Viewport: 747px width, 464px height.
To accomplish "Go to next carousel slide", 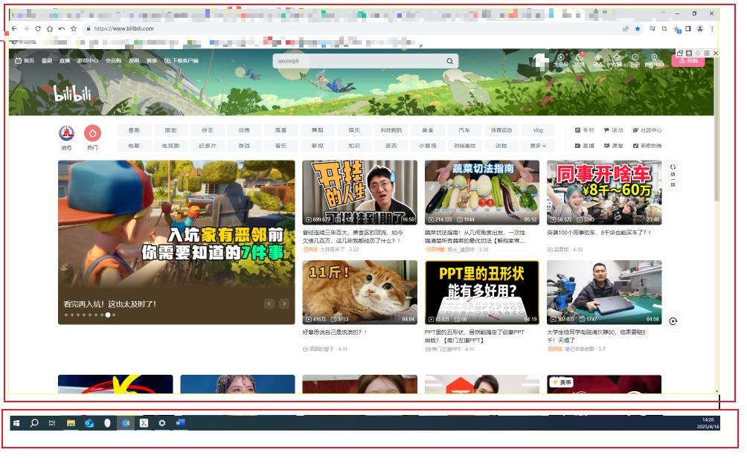I will click(x=284, y=303).
